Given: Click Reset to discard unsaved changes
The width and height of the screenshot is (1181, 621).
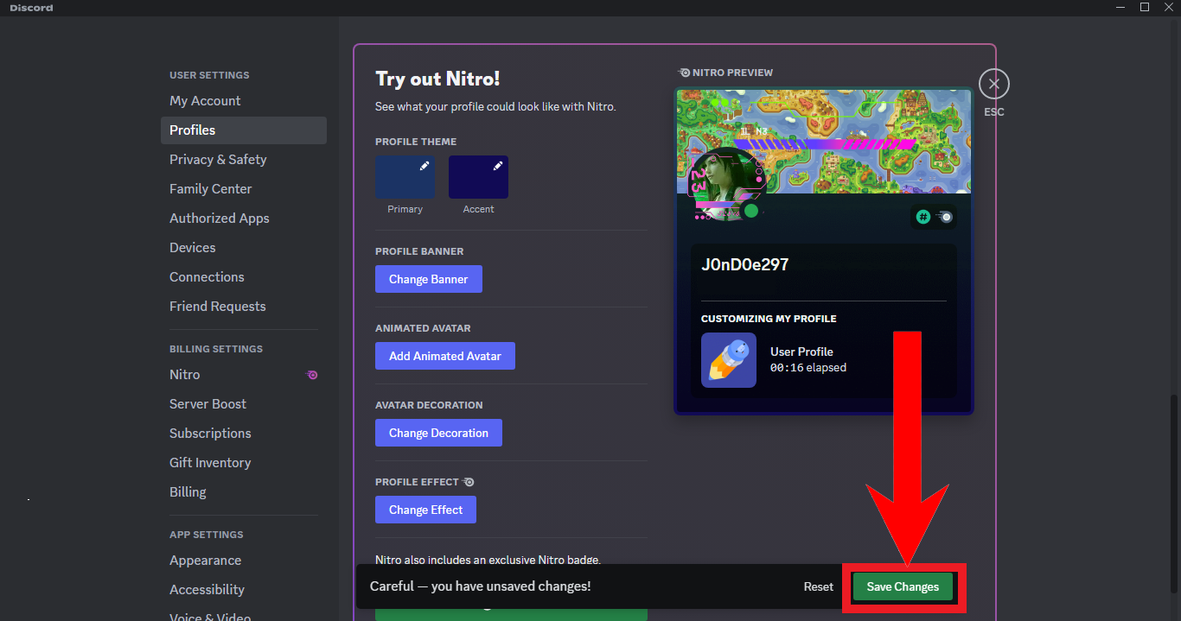Looking at the screenshot, I should point(819,586).
